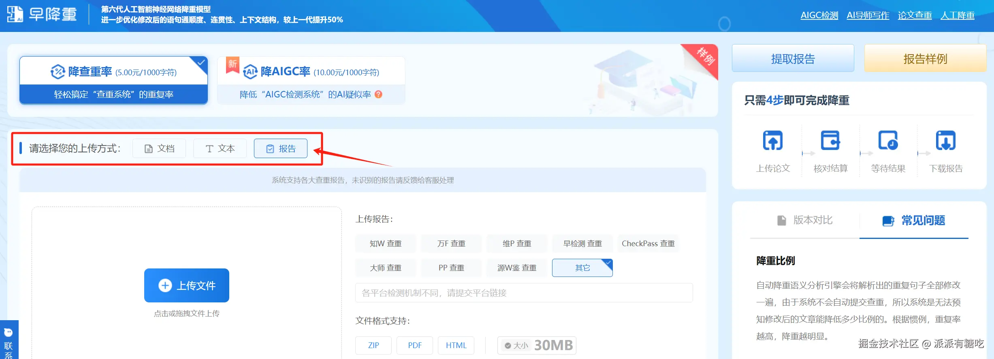The width and height of the screenshot is (994, 359).
Task: Select 大师 查重 report type
Action: pos(386,268)
